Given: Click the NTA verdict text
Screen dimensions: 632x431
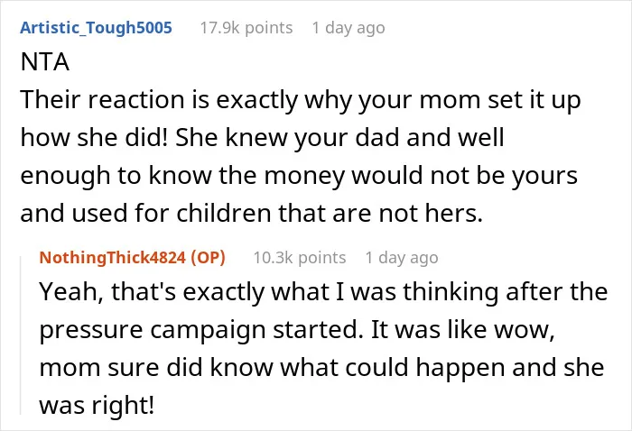Looking at the screenshot, I should click(x=45, y=62).
